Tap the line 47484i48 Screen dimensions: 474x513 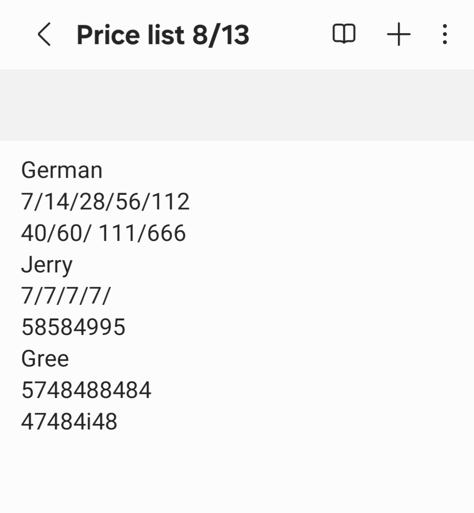[x=69, y=421]
